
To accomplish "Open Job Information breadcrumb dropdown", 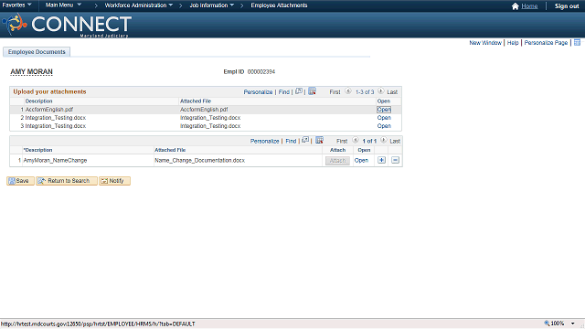I will 211,5.
